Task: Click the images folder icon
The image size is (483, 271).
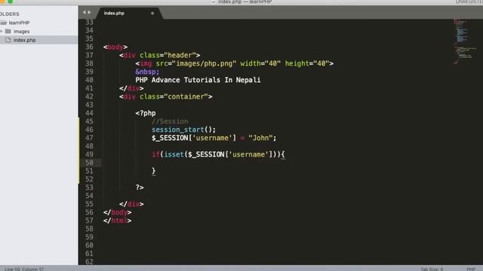Action: pyautogui.click(x=8, y=31)
